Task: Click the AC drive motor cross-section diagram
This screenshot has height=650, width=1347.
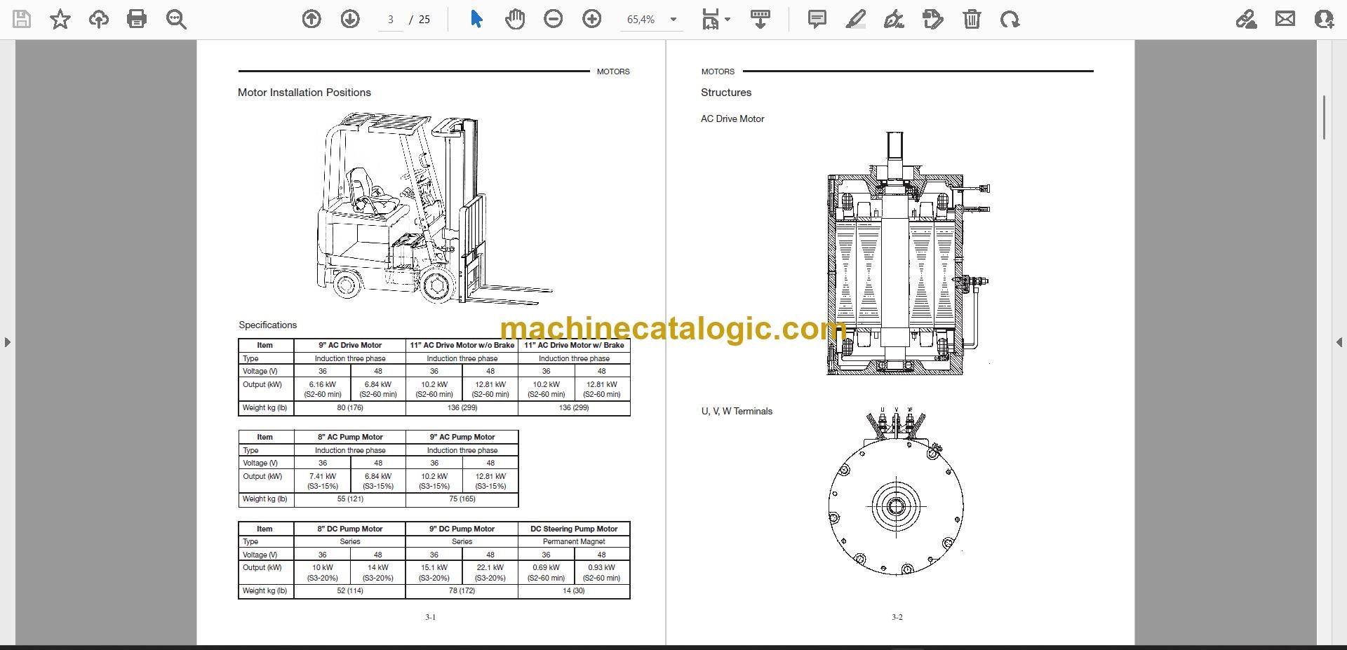Action: (x=908, y=253)
